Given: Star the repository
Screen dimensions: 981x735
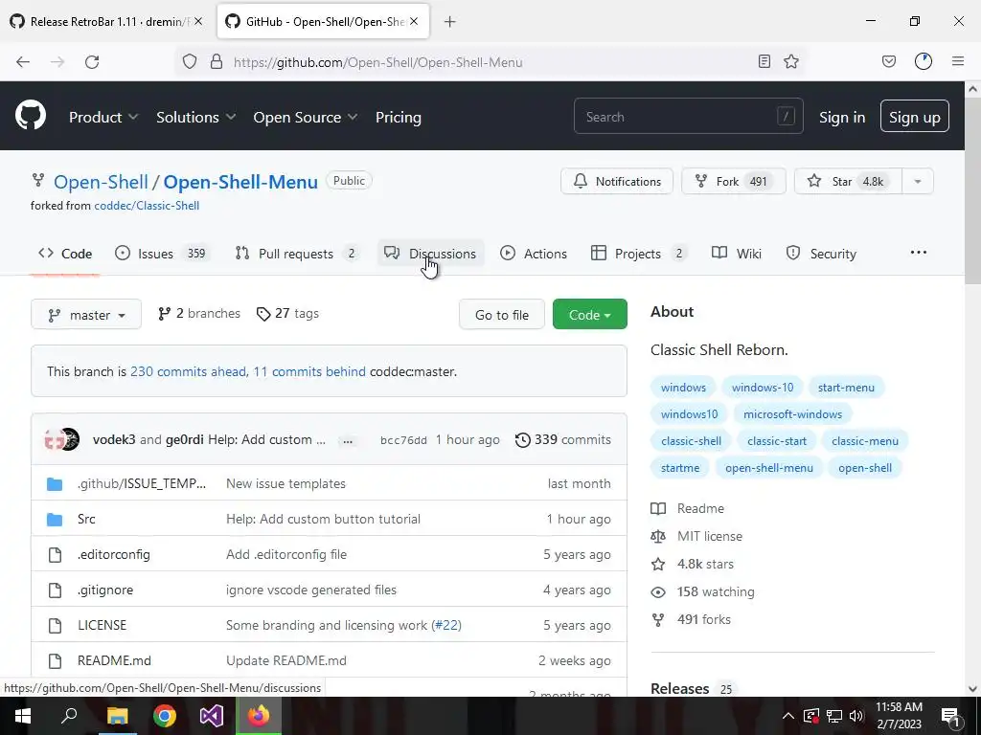Looking at the screenshot, I should 848,181.
